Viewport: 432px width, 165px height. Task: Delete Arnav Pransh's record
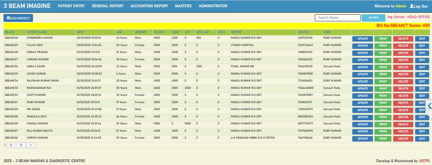click(403, 53)
